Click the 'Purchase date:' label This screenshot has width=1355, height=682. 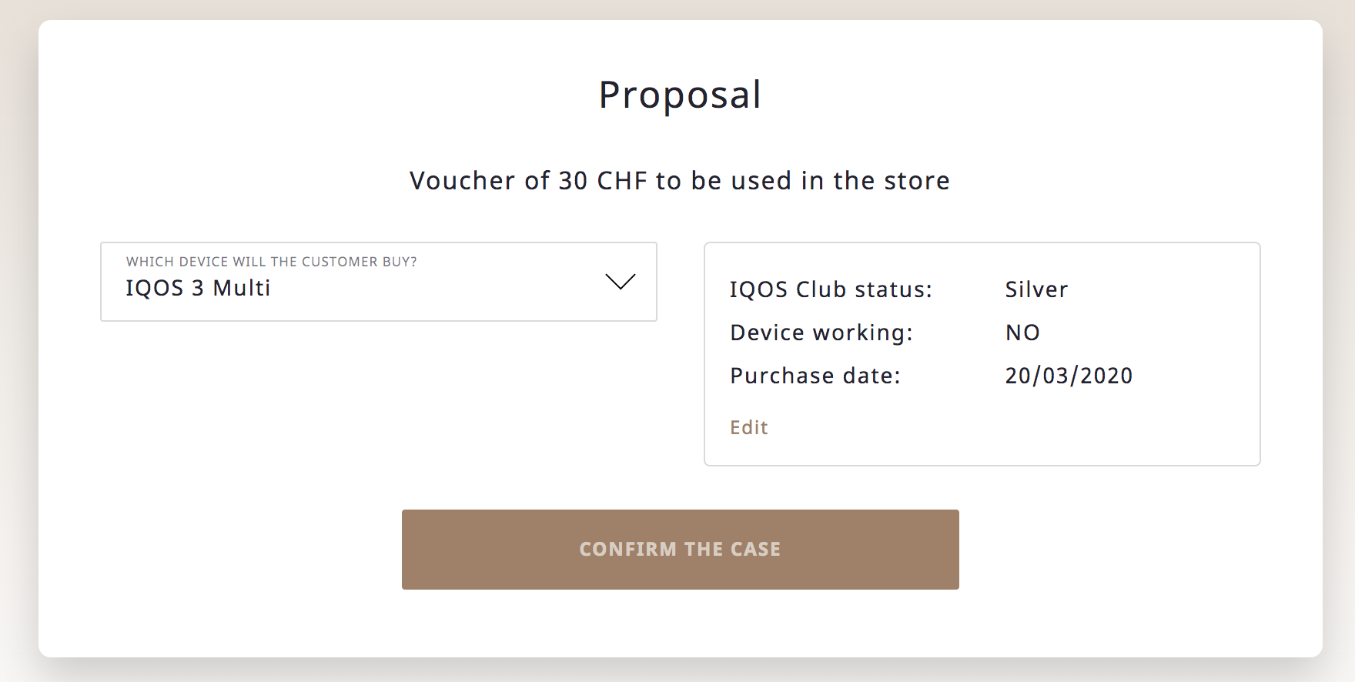pos(815,376)
